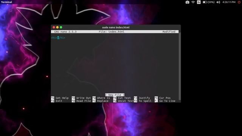Click the '^X Exit' shortcut
This screenshot has height=136, width=242.
57,101
